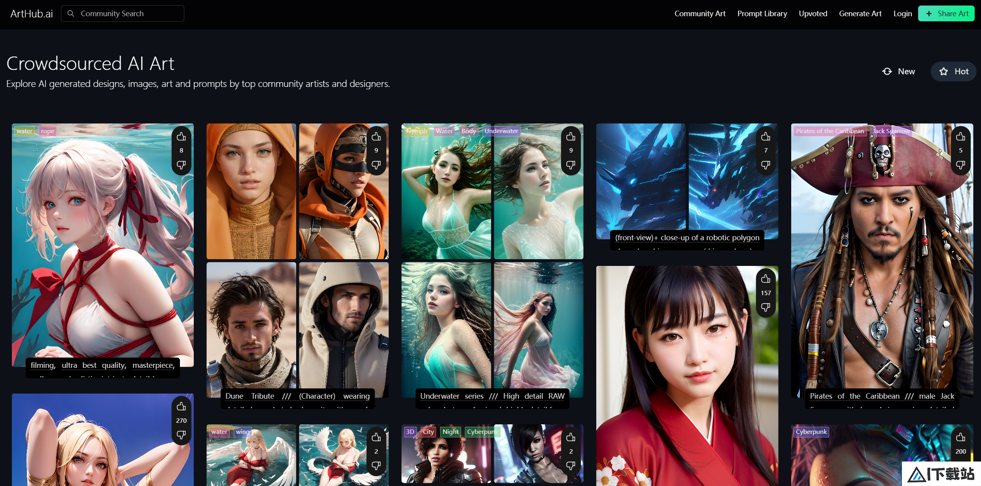
Task: Upvote the Cyberpunk image with 200 votes
Action: (960, 437)
